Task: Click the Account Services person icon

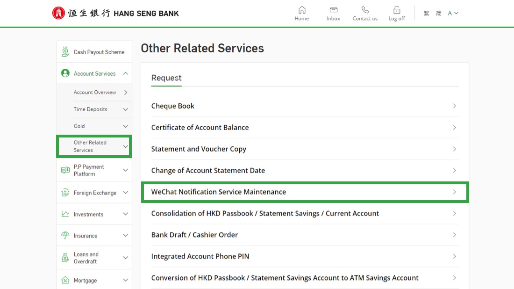Action: pyautogui.click(x=65, y=73)
